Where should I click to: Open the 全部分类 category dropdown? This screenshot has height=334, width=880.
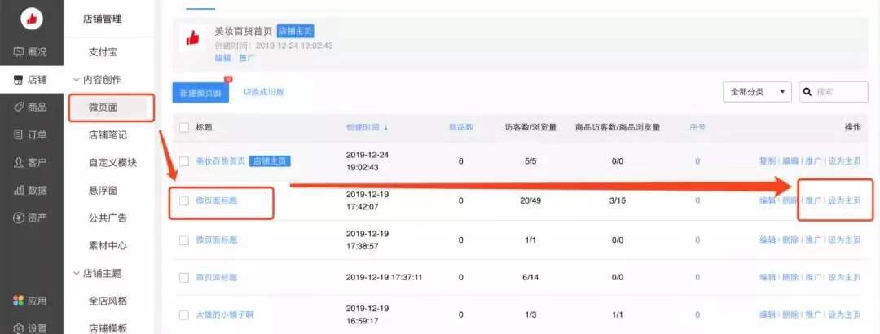pos(757,92)
